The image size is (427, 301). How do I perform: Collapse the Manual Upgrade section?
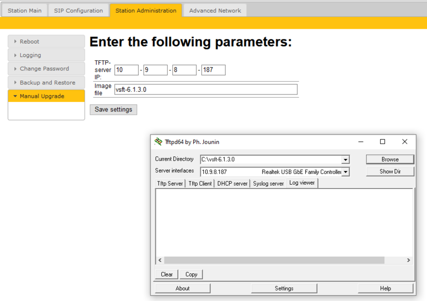46,96
